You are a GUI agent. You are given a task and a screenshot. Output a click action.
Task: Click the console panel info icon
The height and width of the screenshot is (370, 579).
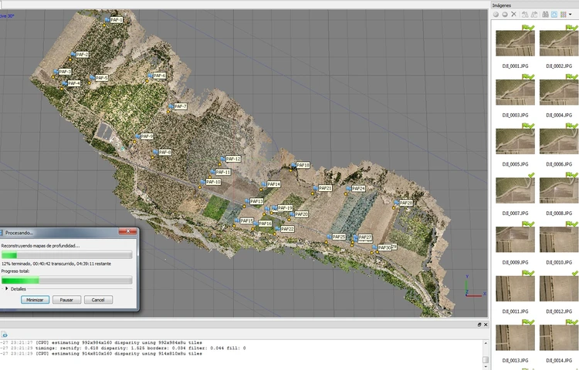coord(4,335)
